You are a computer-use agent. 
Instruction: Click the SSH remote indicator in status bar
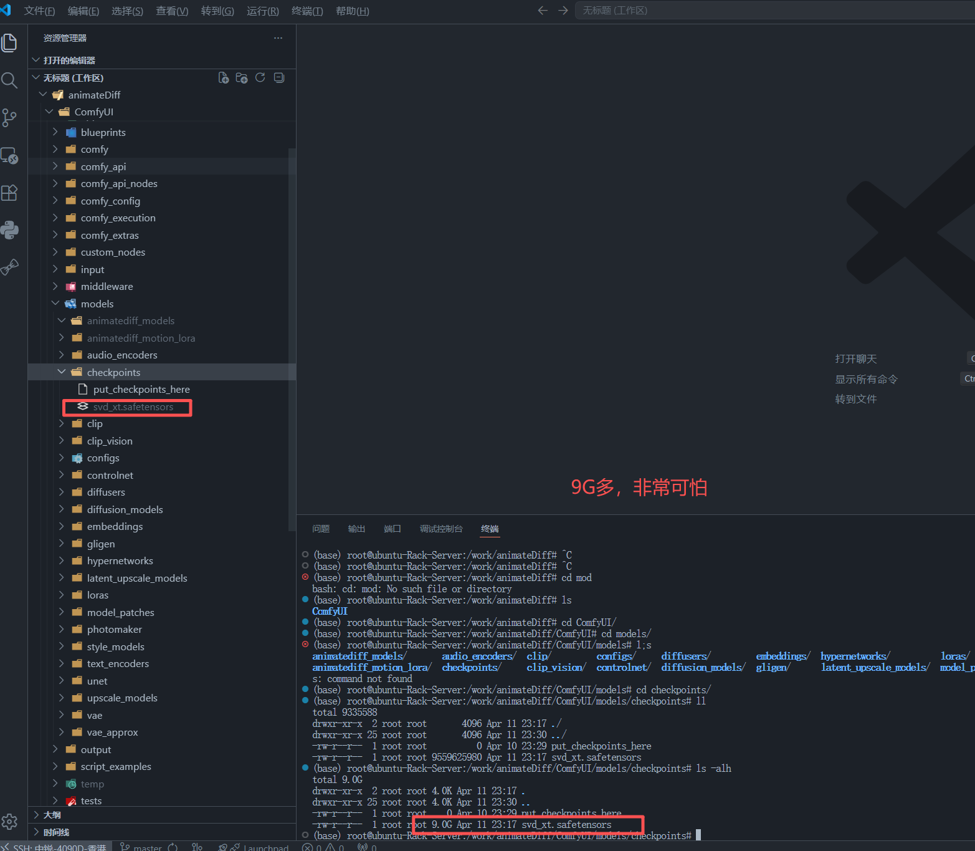point(56,847)
